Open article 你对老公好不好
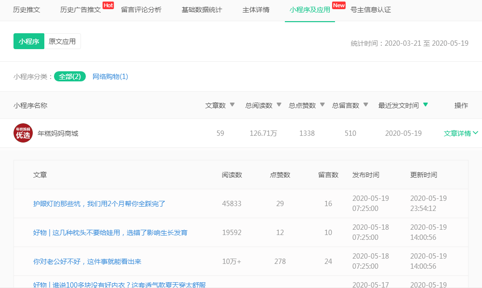The image size is (482, 288). 87,262
